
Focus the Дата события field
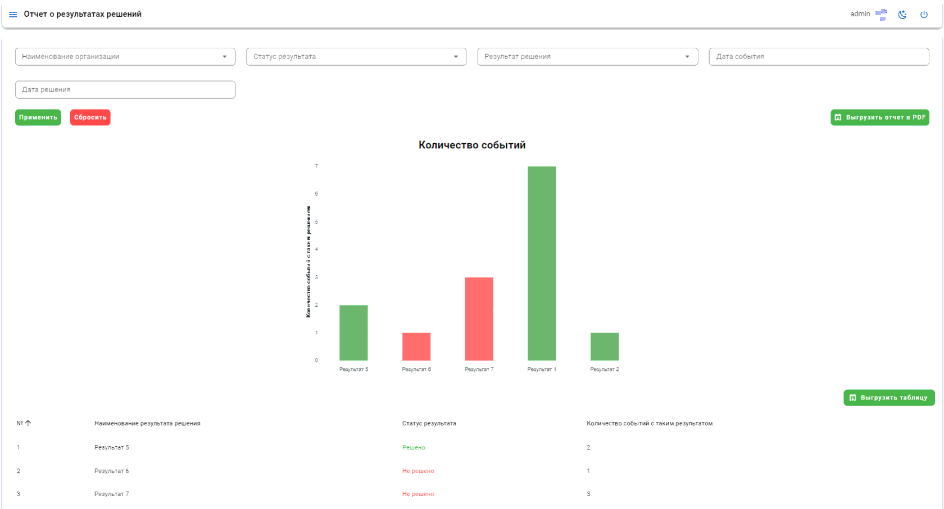(819, 57)
